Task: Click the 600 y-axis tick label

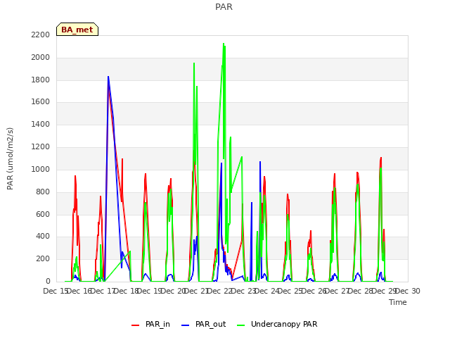Action: 43,214
